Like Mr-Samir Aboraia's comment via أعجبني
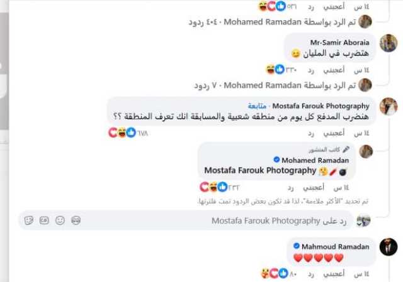This screenshot has height=282, width=403. click(x=334, y=70)
